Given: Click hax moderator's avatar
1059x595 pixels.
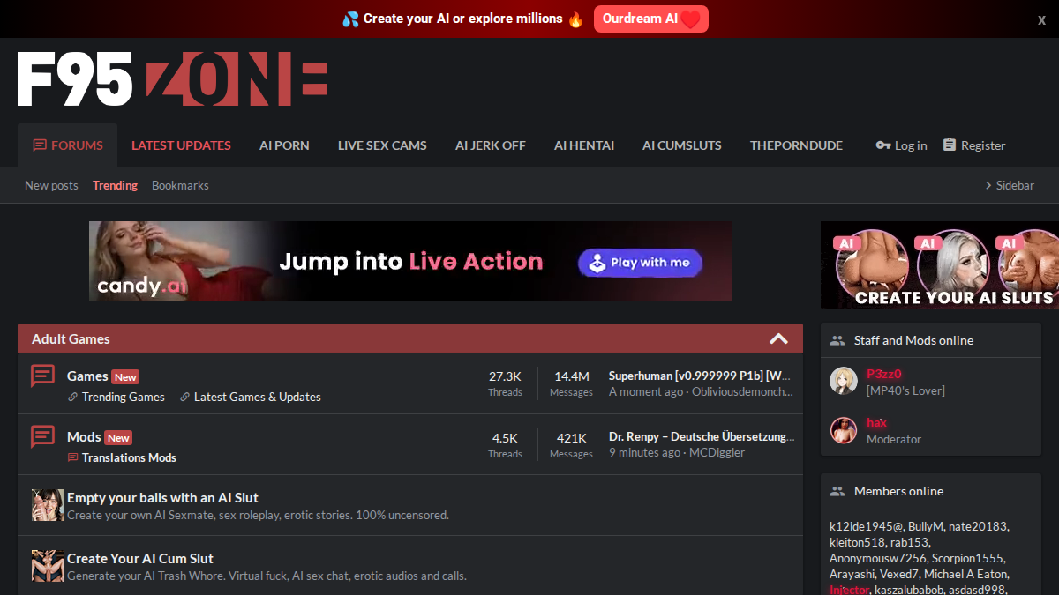Looking at the screenshot, I should pyautogui.click(x=844, y=430).
